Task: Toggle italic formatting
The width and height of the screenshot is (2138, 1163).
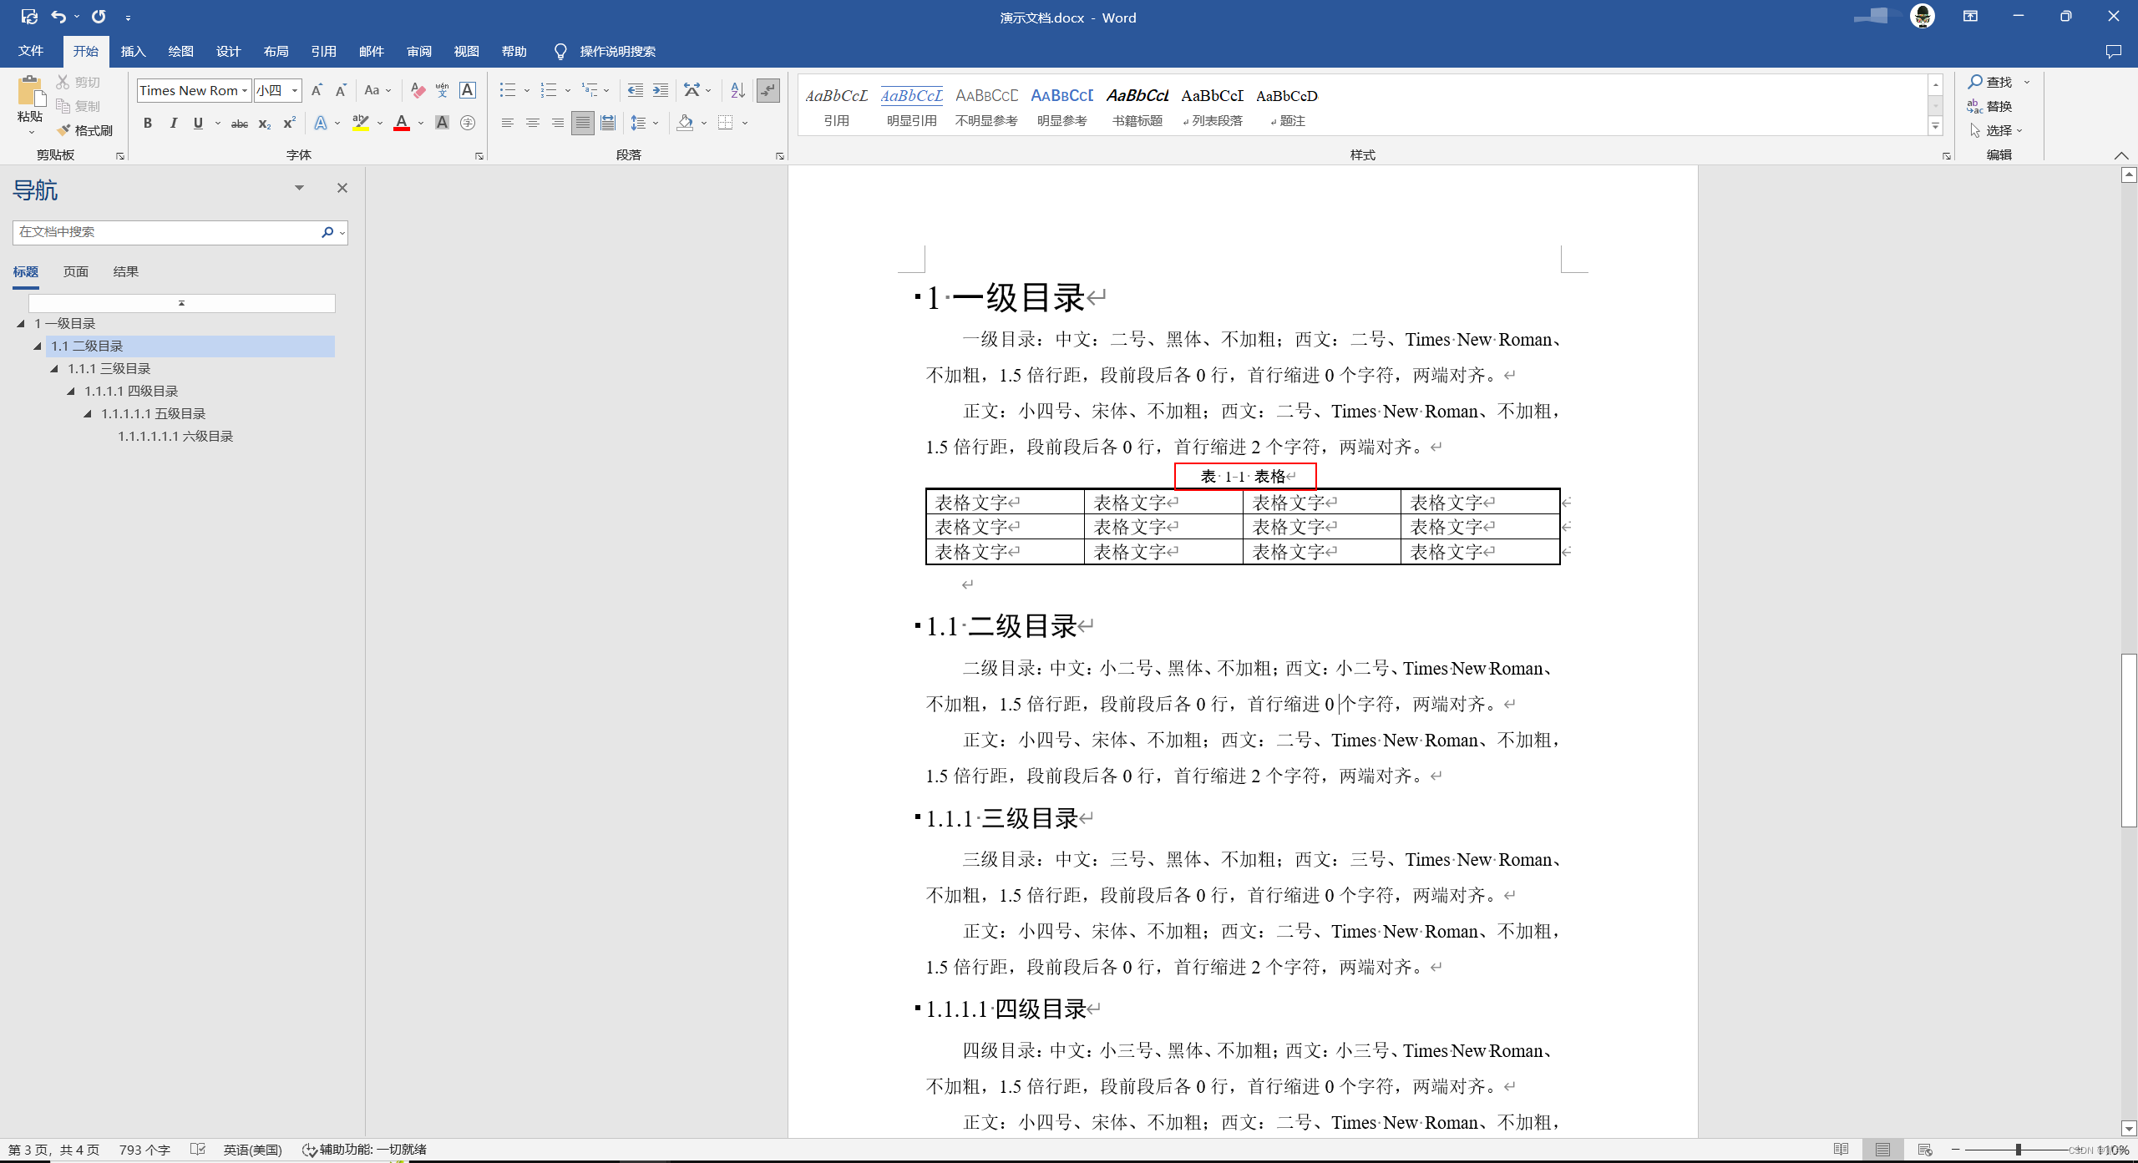Action: coord(173,124)
